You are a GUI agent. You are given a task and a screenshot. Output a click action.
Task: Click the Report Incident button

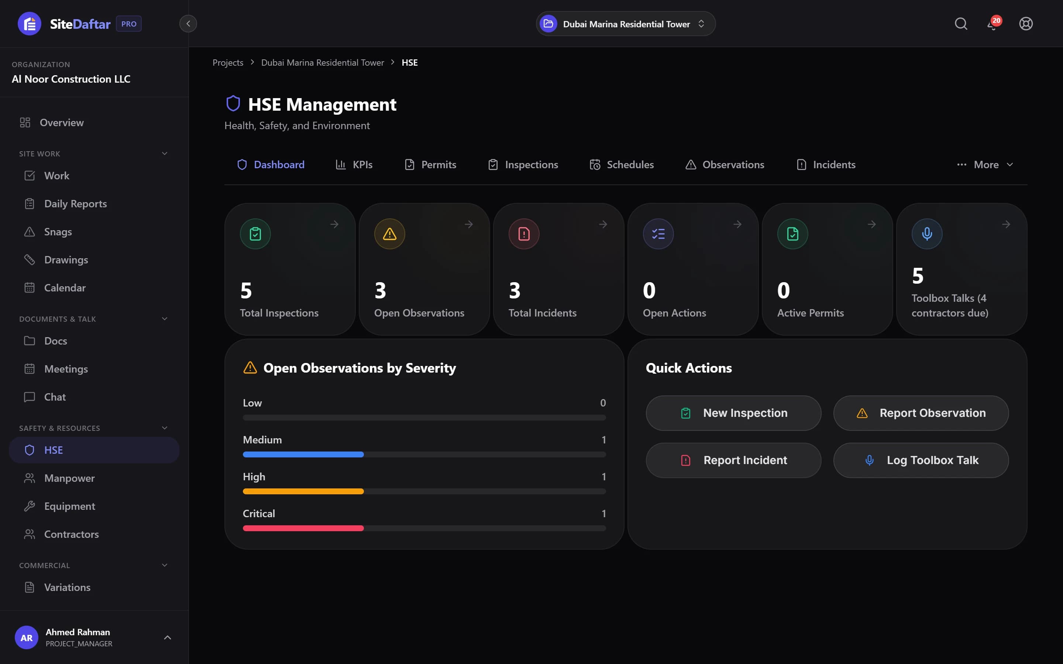pos(733,460)
